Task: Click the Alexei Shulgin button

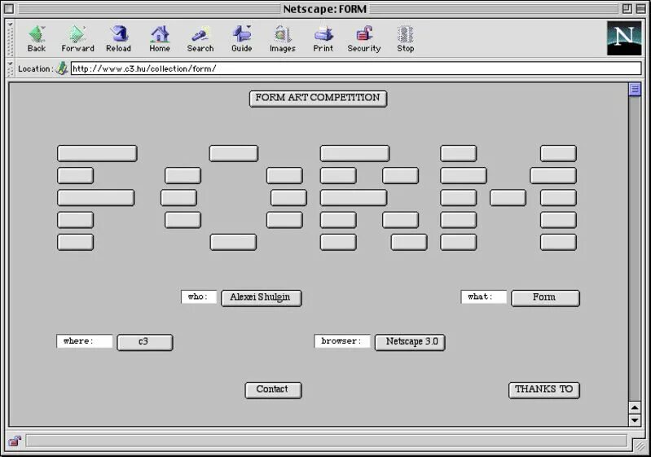Action: coord(262,298)
